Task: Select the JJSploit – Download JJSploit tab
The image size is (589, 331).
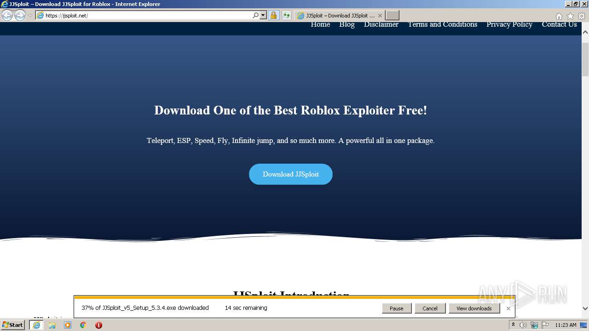Action: point(340,16)
